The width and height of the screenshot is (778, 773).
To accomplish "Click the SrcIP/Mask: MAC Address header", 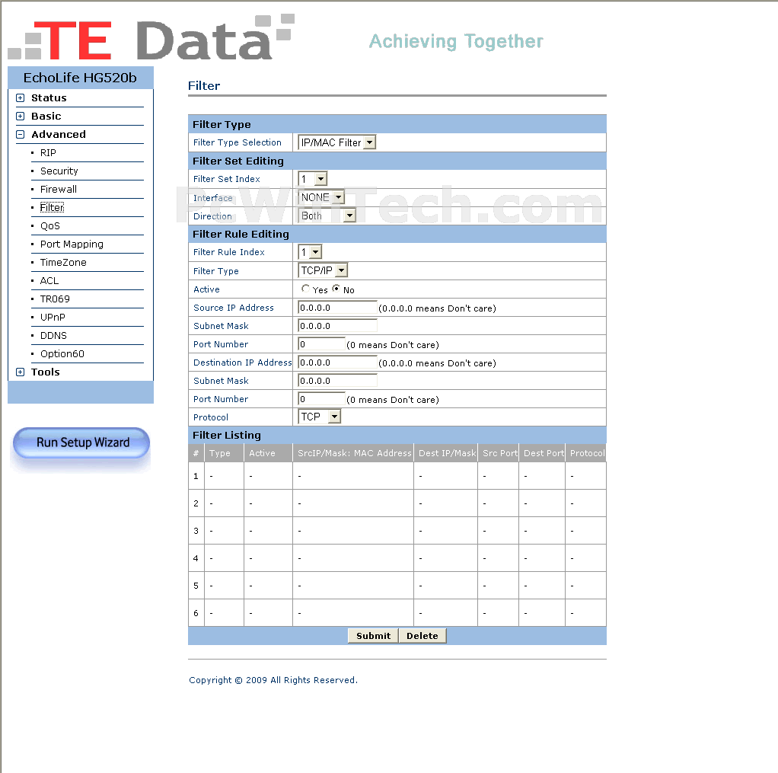I will coord(355,453).
